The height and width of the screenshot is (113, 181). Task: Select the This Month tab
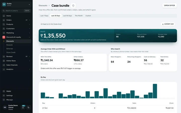pyautogui.click(x=79, y=16)
